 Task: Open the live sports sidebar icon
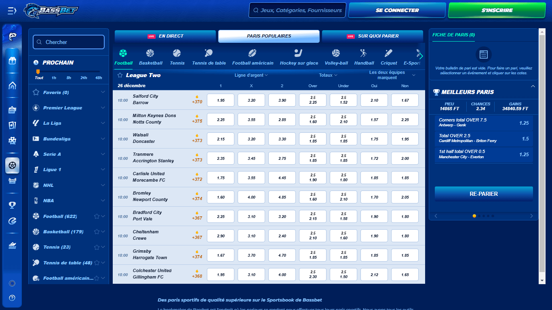(x=12, y=181)
